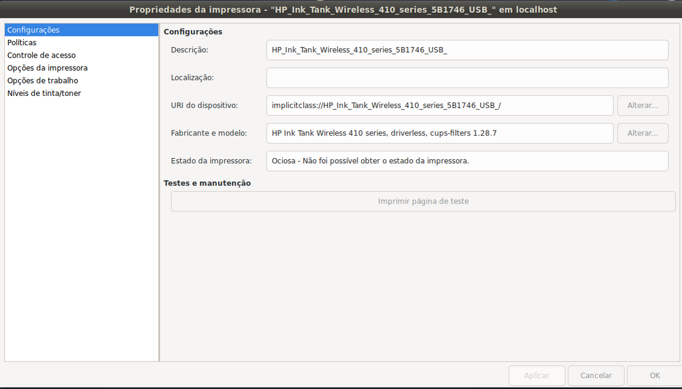Go to Opções da impressora

click(82, 68)
